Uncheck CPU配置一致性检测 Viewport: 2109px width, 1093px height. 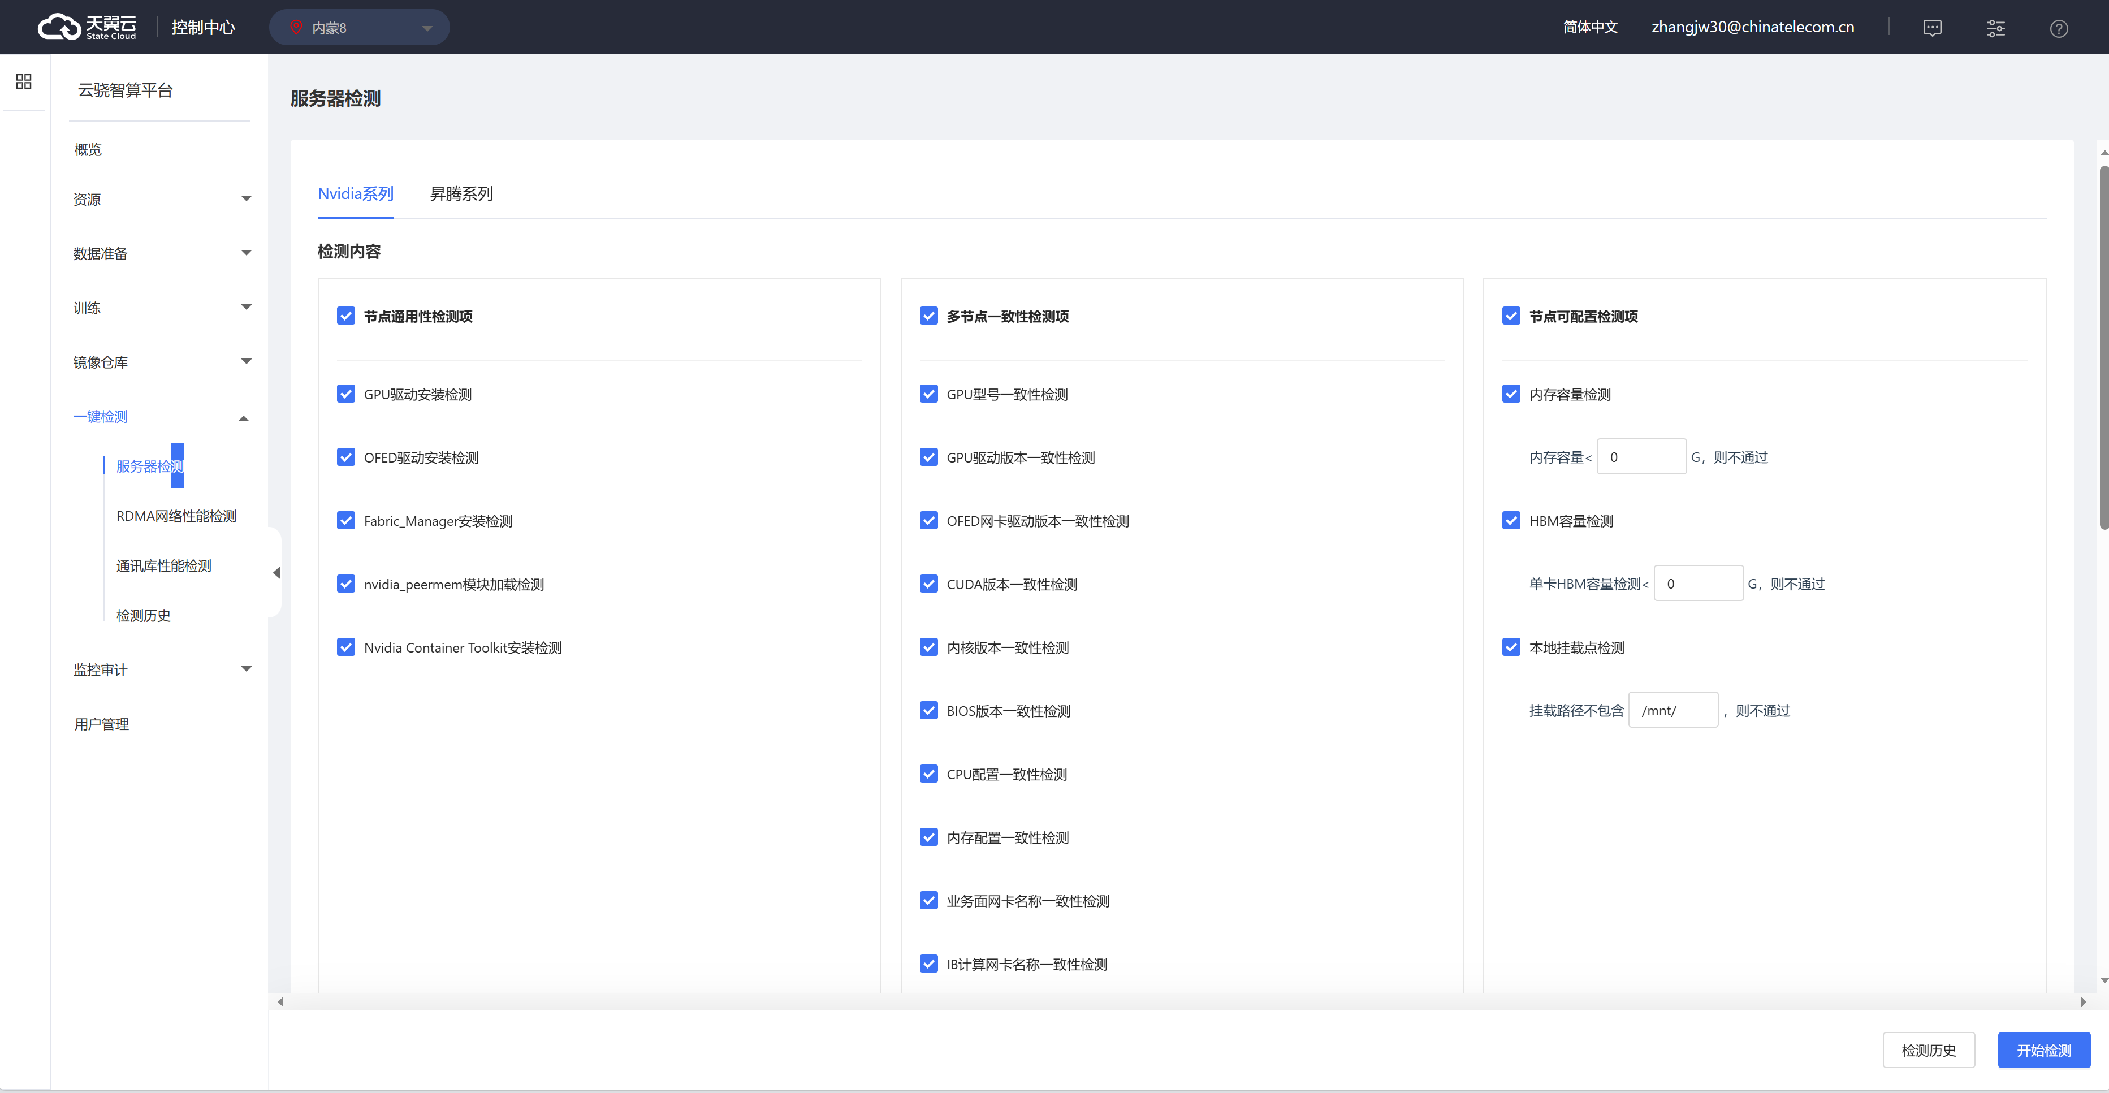928,774
